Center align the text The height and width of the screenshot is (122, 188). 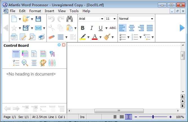click(132, 28)
